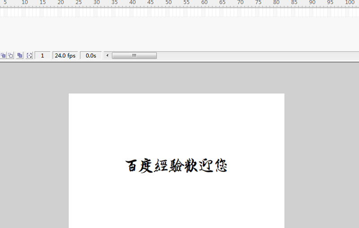
Task: Click the current frame field showing 1
Action: click(x=43, y=55)
